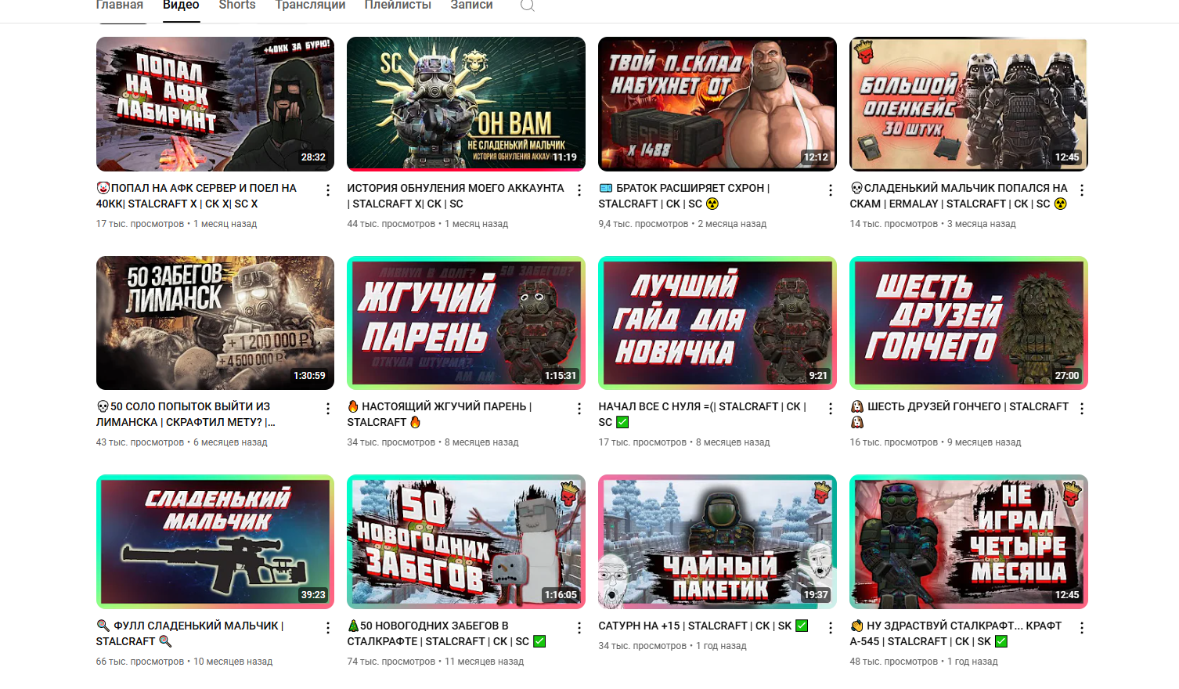Click the 39:23 duration badge
The image size is (1179, 689).
(313, 595)
